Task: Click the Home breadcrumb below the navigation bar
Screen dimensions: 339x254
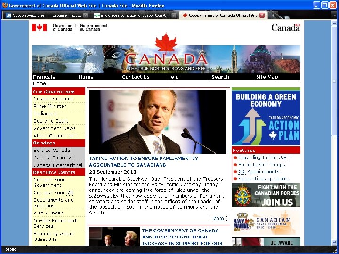Action: click(40, 83)
